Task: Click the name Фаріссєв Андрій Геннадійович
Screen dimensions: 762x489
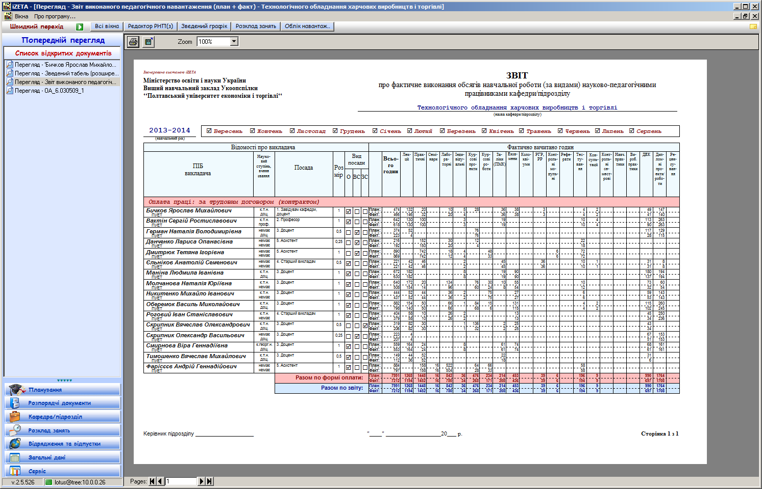Action: (x=191, y=366)
